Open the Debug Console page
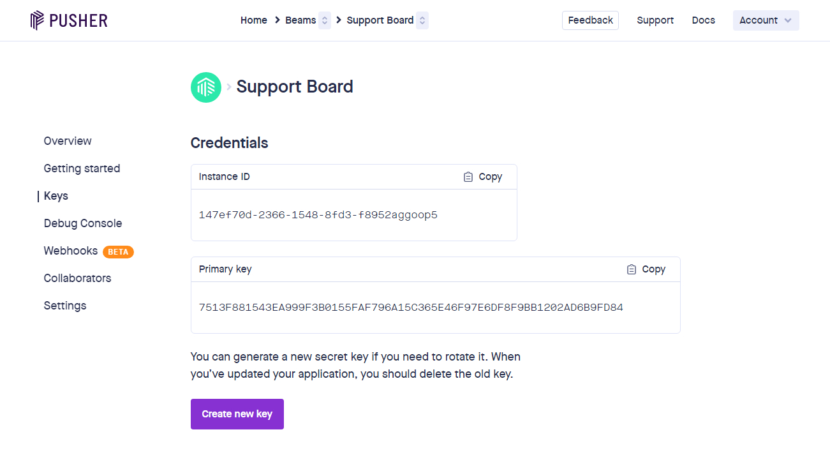 click(x=83, y=223)
